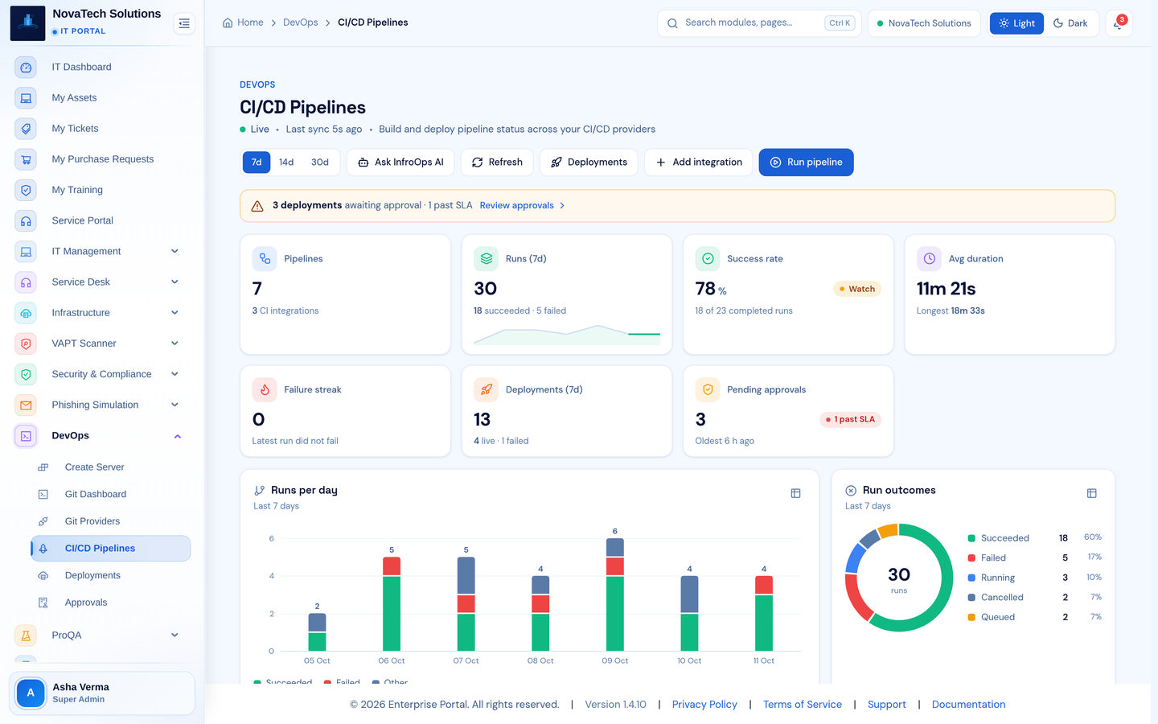
Task: Click the Succeeded legend color swatch
Action: coord(971,538)
